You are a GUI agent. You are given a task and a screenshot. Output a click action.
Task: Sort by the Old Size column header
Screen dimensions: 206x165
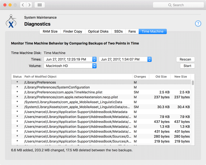tap(160, 77)
